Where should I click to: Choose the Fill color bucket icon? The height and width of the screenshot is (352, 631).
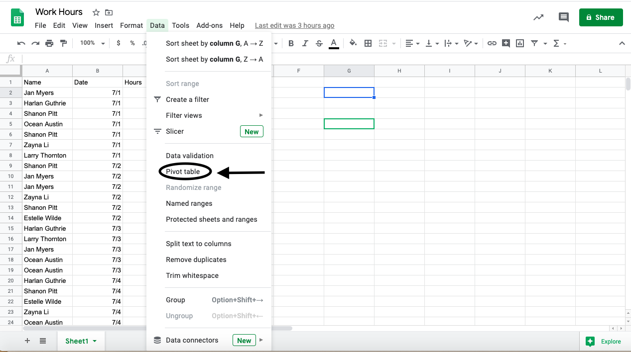pos(353,43)
